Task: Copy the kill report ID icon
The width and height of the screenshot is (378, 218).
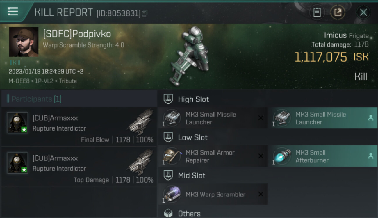Action: (x=145, y=13)
